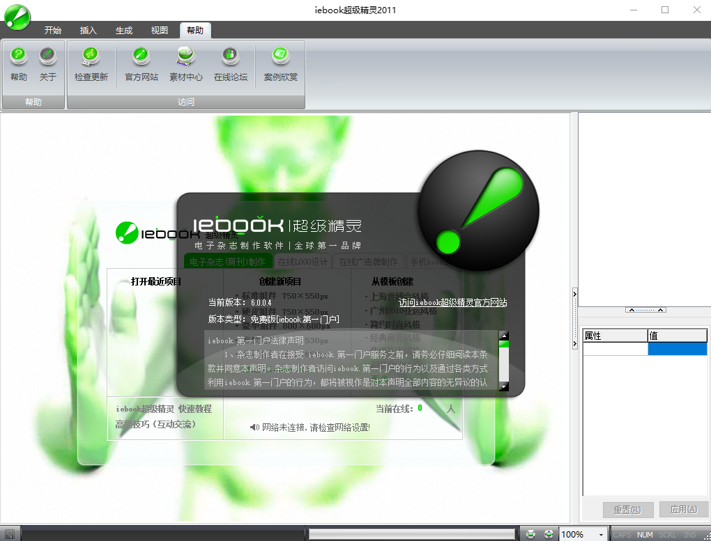Click the 当前在线 online count label
711x541 pixels.
394,409
